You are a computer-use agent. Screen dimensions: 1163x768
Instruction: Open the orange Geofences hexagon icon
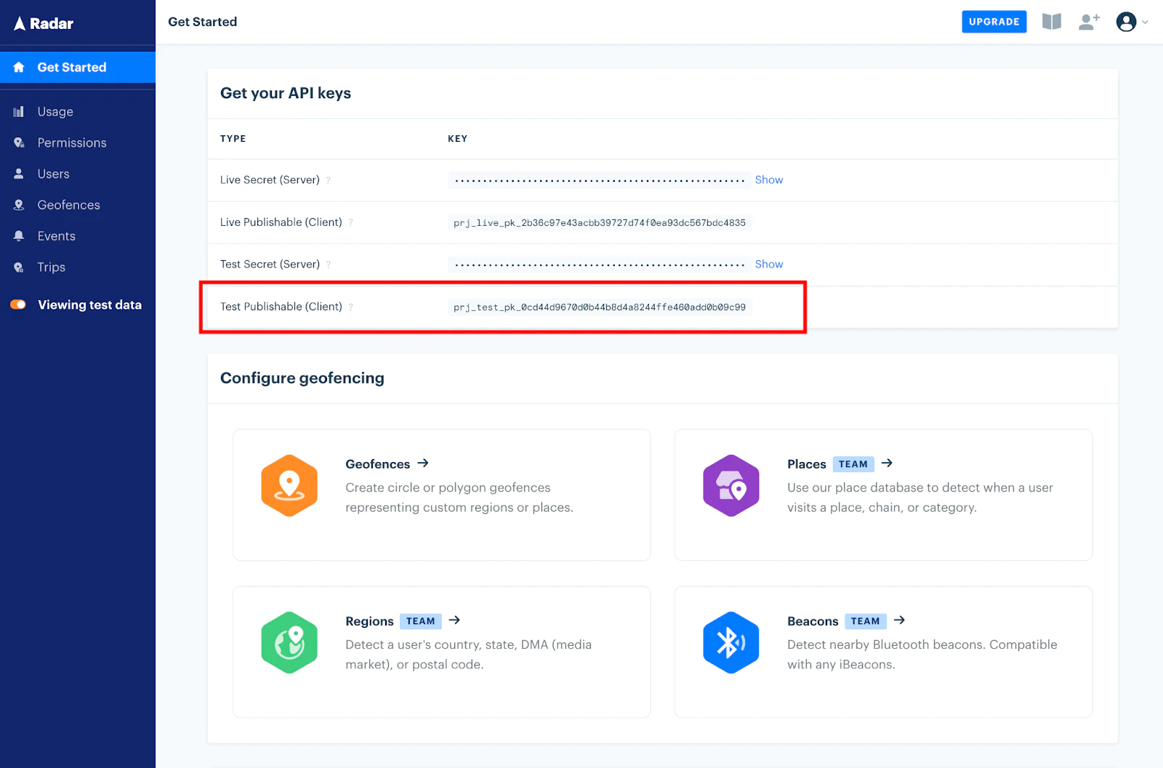tap(289, 485)
